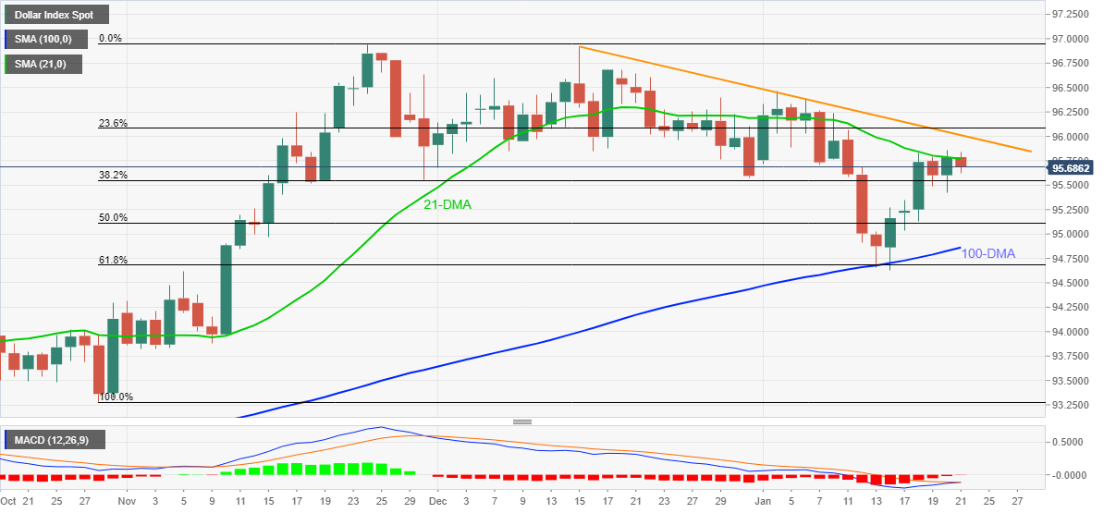Click the 21-DMA green annotation
The width and height of the screenshot is (1116, 513).
click(448, 204)
